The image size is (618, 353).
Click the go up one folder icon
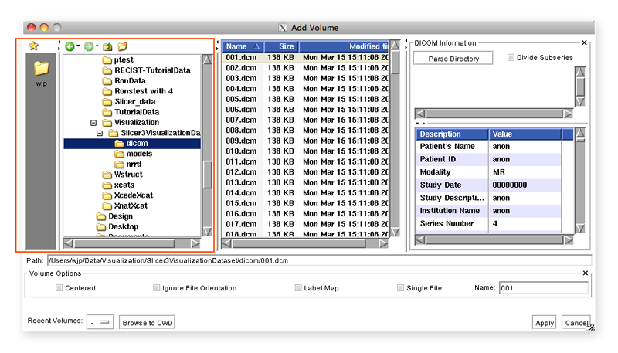[107, 47]
